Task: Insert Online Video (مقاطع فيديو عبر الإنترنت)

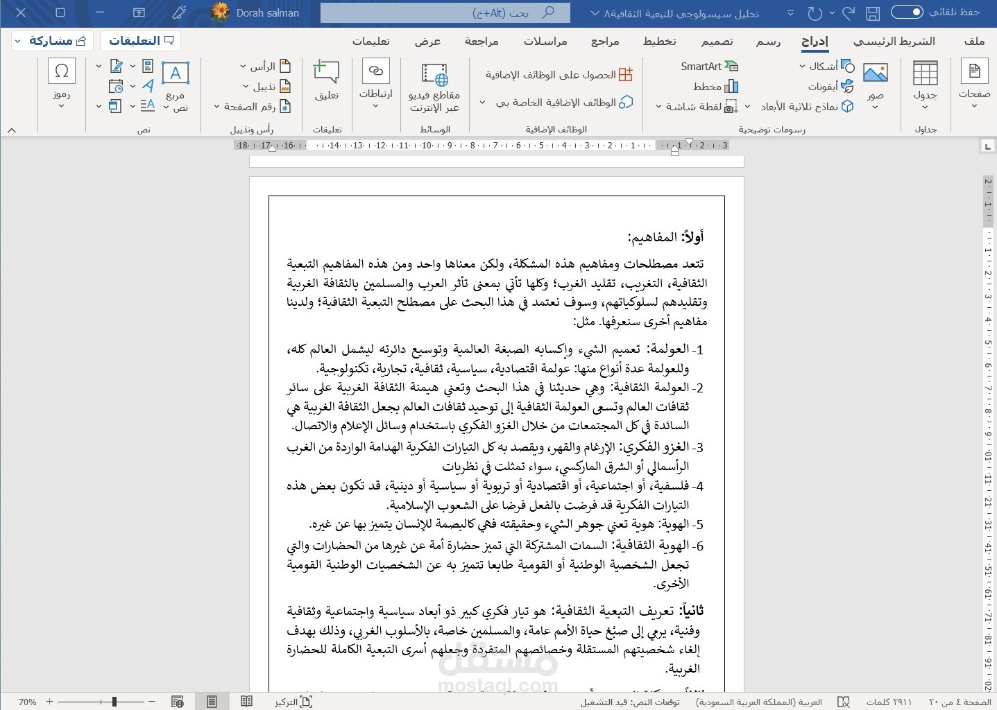Action: (x=434, y=87)
